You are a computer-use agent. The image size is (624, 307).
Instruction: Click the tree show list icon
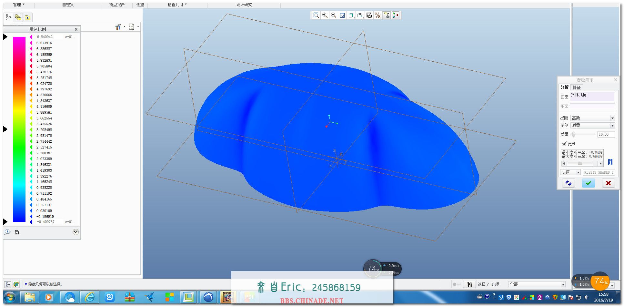click(131, 27)
